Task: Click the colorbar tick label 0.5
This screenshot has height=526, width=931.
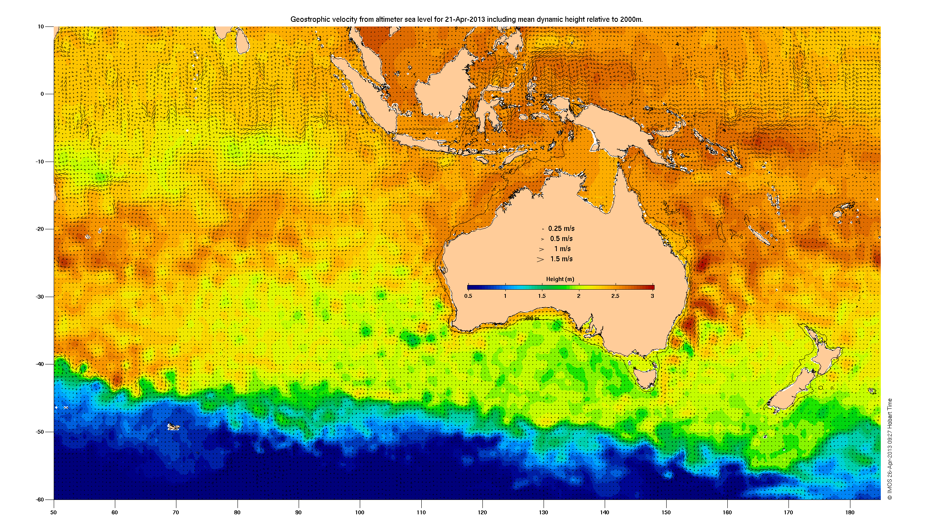Action: click(x=468, y=296)
